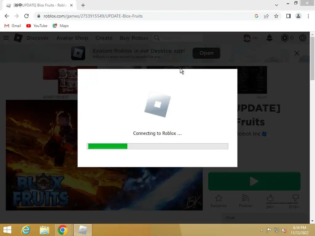315x236 pixels.
Task: Click the browser forward arrow
Action: coord(17,16)
